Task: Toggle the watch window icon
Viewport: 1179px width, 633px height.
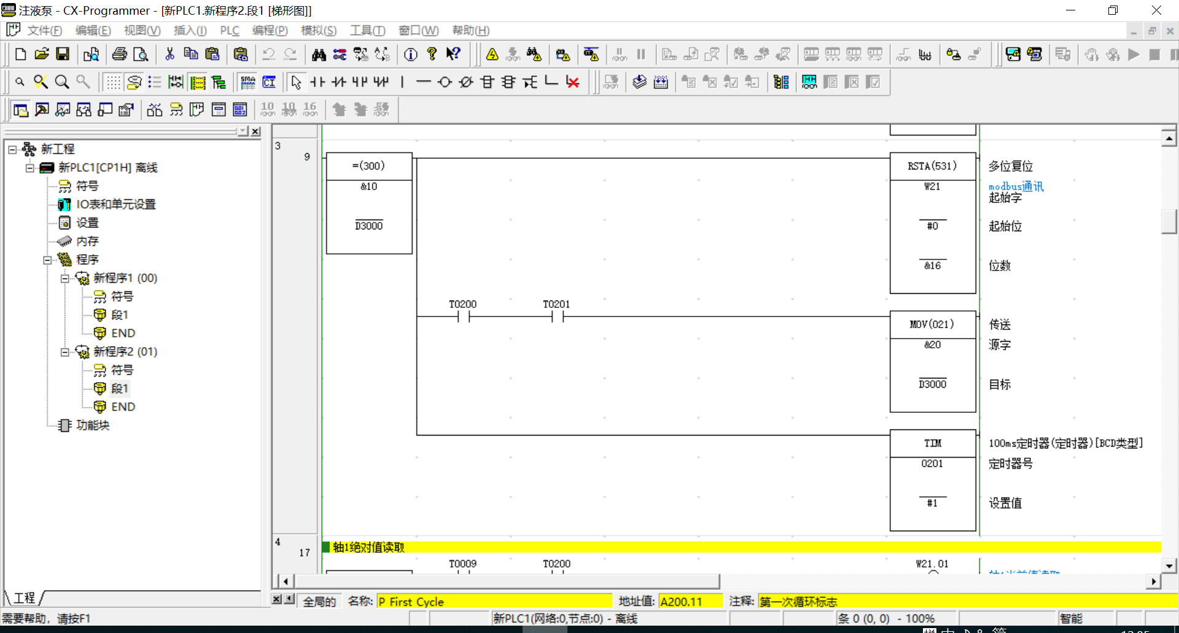Action: 63,110
